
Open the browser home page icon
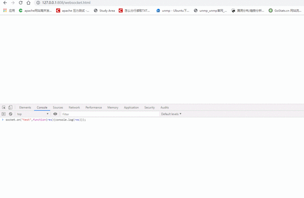(28, 3)
